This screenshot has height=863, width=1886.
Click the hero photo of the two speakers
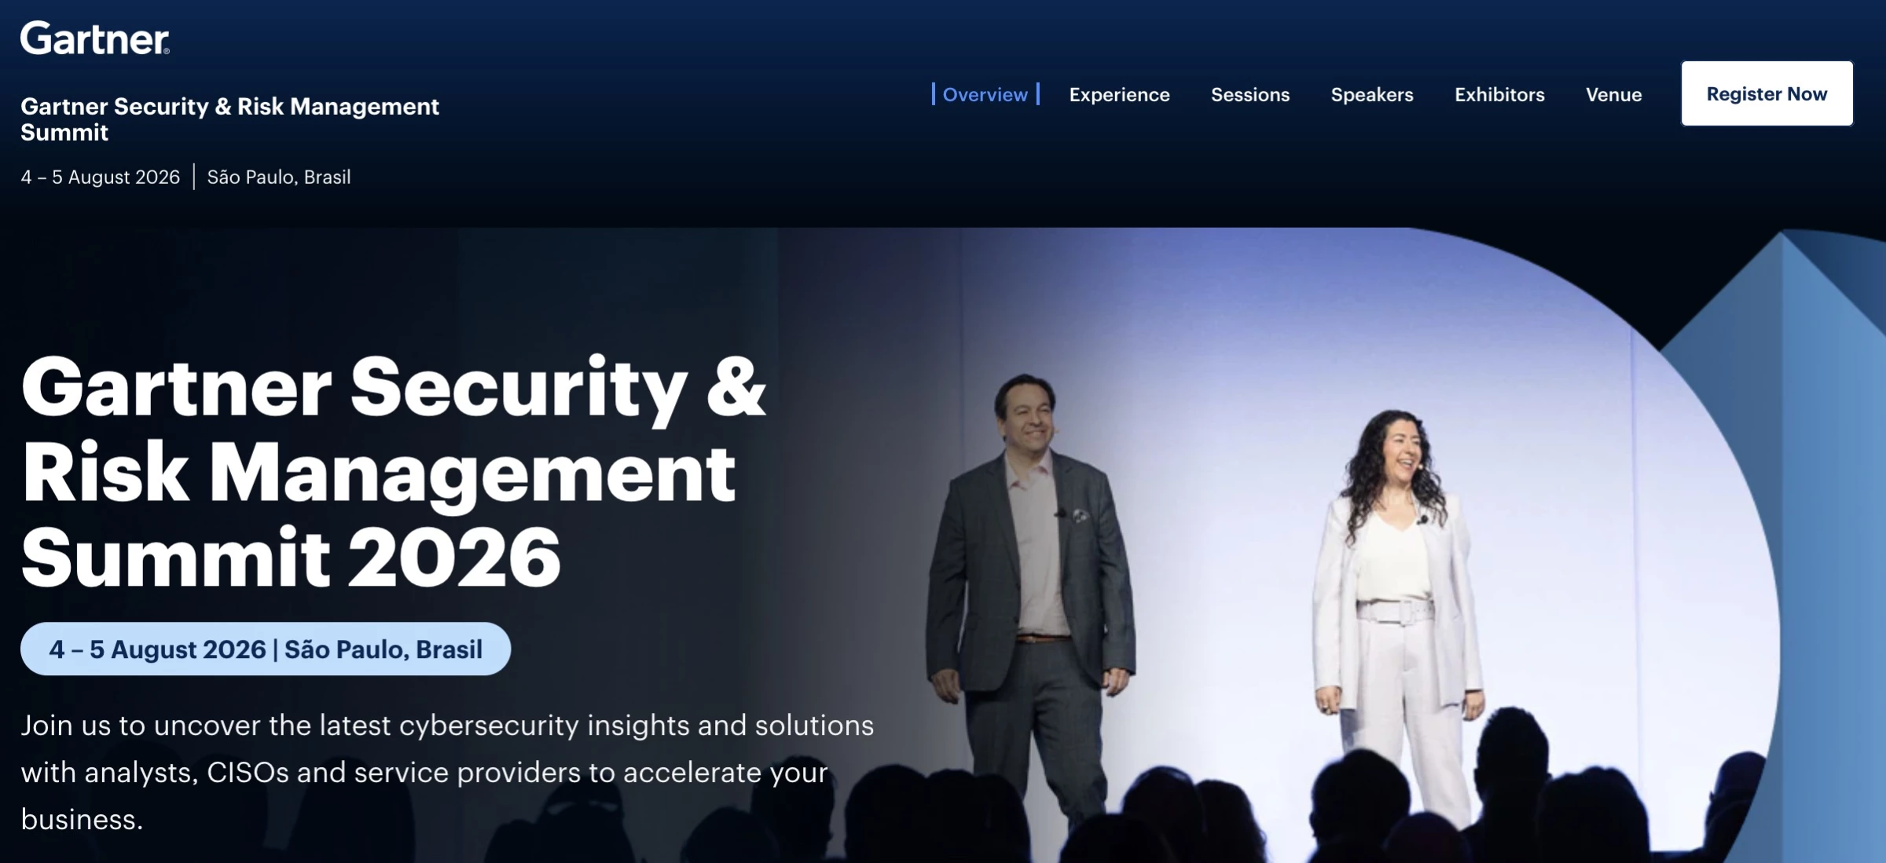tap(1281, 545)
